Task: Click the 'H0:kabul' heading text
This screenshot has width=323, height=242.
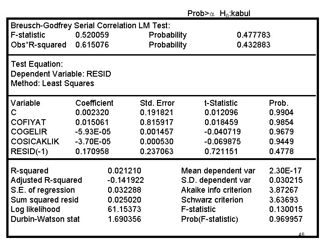Action: point(235,14)
